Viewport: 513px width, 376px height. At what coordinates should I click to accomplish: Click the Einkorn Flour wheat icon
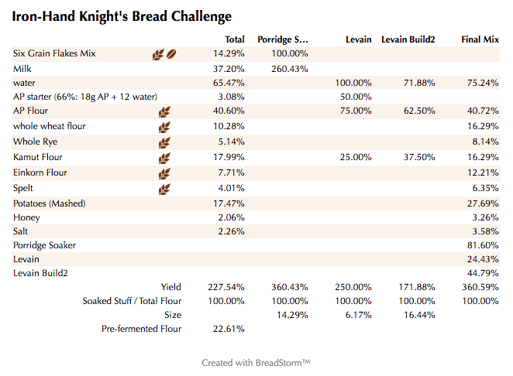(x=164, y=174)
